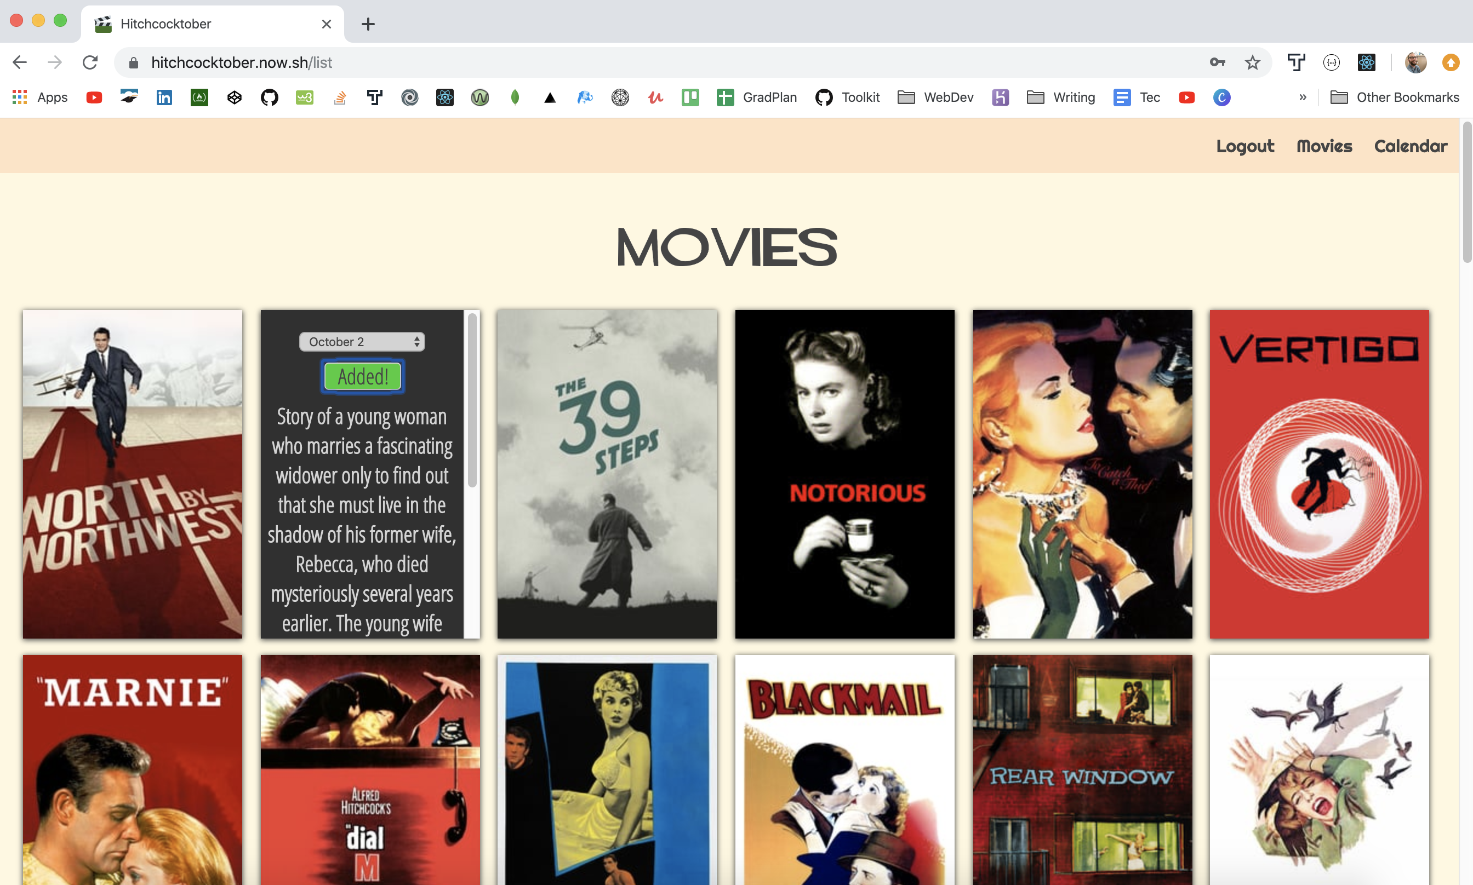The image size is (1473, 885).
Task: Open the curly braces extension icon
Action: (1332, 62)
